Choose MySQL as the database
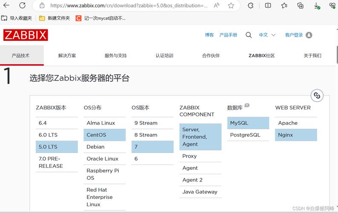The width and height of the screenshot is (338, 213). (248, 123)
